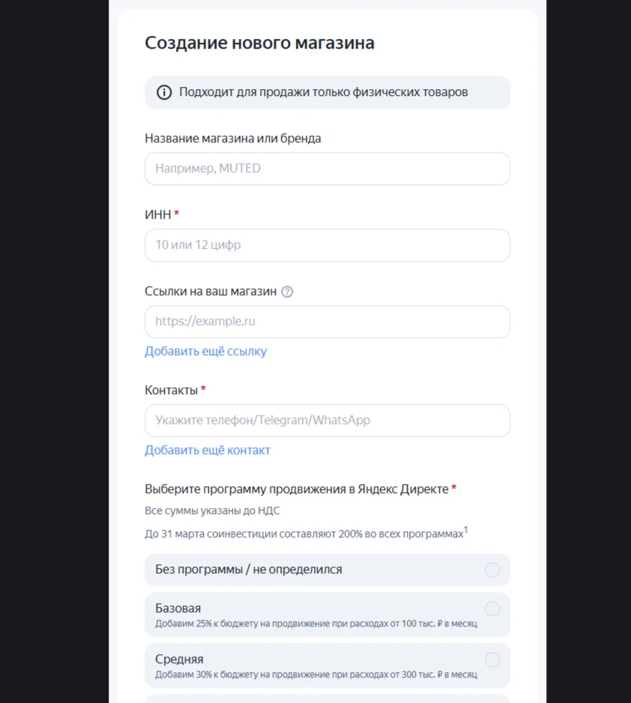Click the "Все суммы указаны до НДС" note
Viewport: 631px width, 703px height.
pyautogui.click(x=212, y=510)
